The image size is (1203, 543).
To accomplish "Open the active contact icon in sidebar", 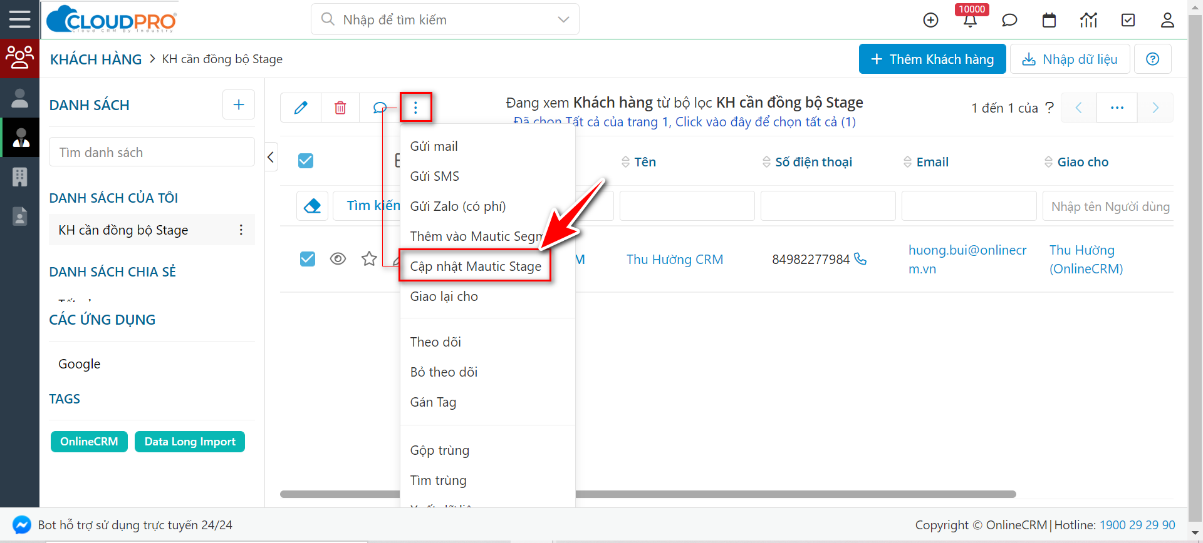I will [x=21, y=137].
